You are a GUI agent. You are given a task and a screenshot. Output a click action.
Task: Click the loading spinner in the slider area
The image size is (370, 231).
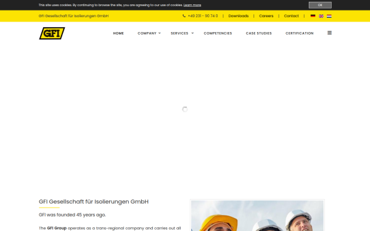pos(185,109)
